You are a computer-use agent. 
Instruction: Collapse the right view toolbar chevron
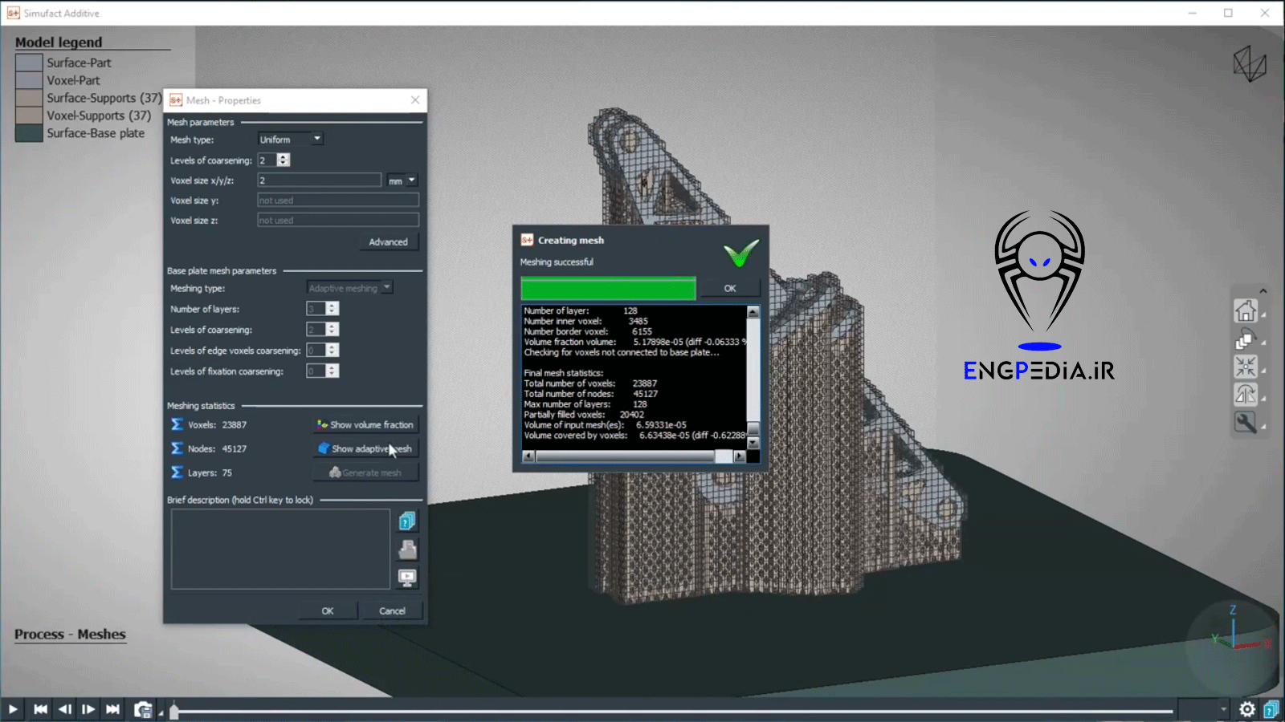(x=1263, y=290)
